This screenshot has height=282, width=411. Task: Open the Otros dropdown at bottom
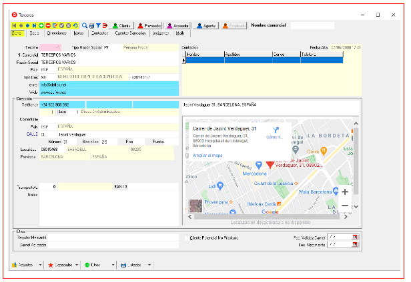(x=112, y=265)
